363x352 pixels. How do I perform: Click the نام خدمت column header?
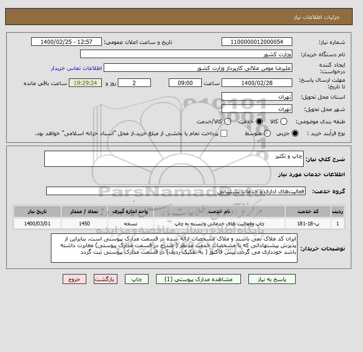click(x=219, y=211)
